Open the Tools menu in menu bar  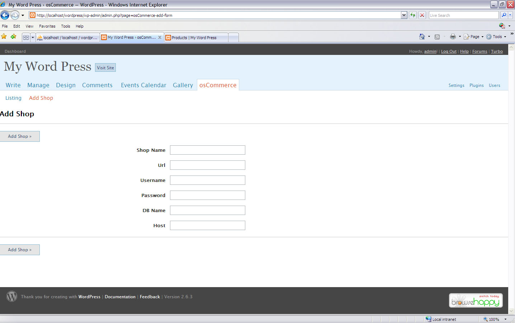[66, 26]
